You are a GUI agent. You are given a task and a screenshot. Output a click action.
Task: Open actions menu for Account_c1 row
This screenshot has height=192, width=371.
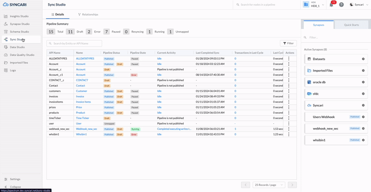[288, 75]
